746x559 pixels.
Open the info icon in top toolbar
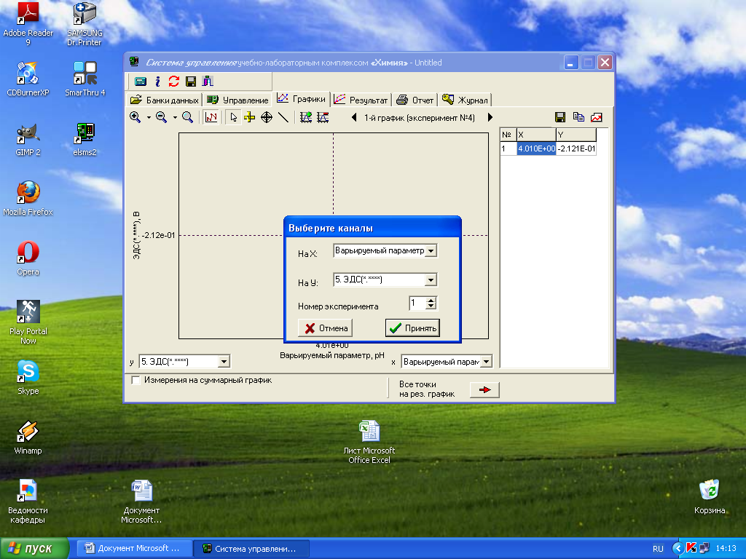(157, 82)
